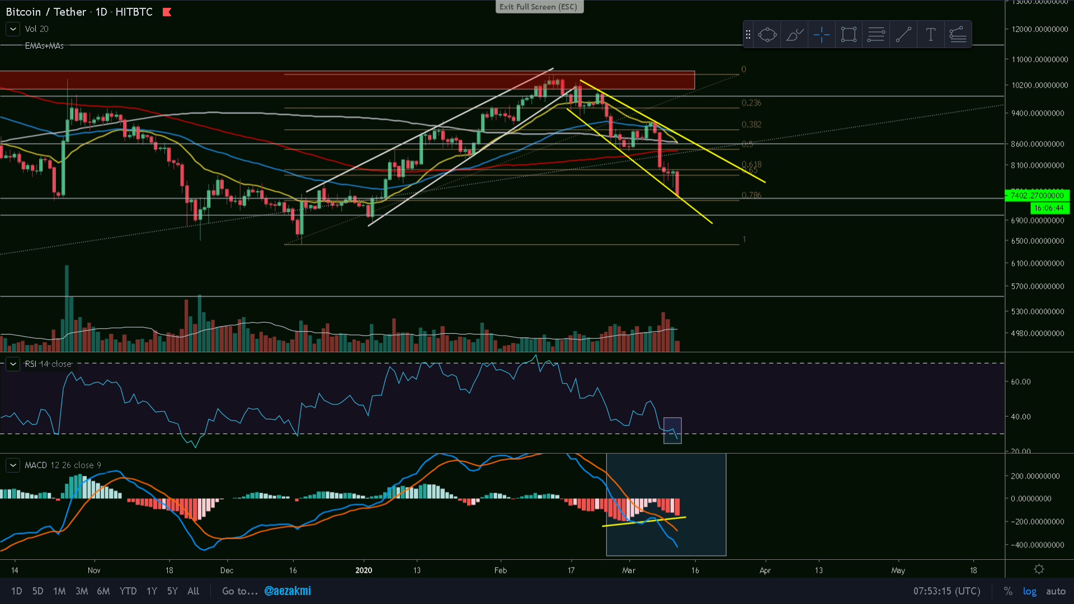
Task: Select the Brush drawing tool
Action: (794, 35)
